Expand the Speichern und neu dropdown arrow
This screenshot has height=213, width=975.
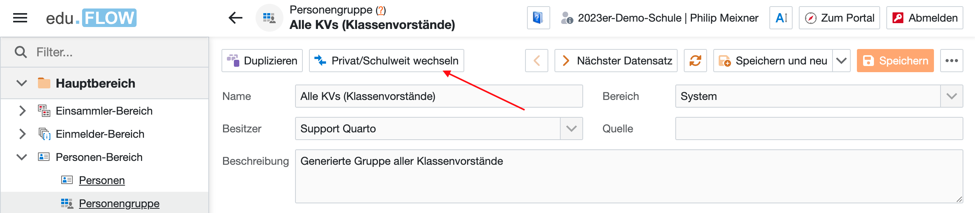[x=841, y=61]
